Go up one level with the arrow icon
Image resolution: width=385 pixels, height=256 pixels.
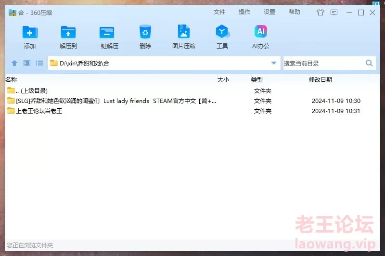(x=14, y=64)
